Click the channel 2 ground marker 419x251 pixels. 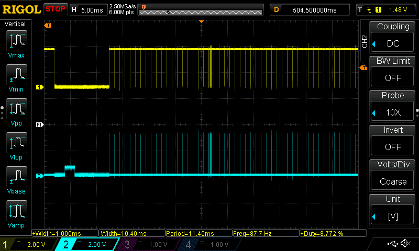40,176
